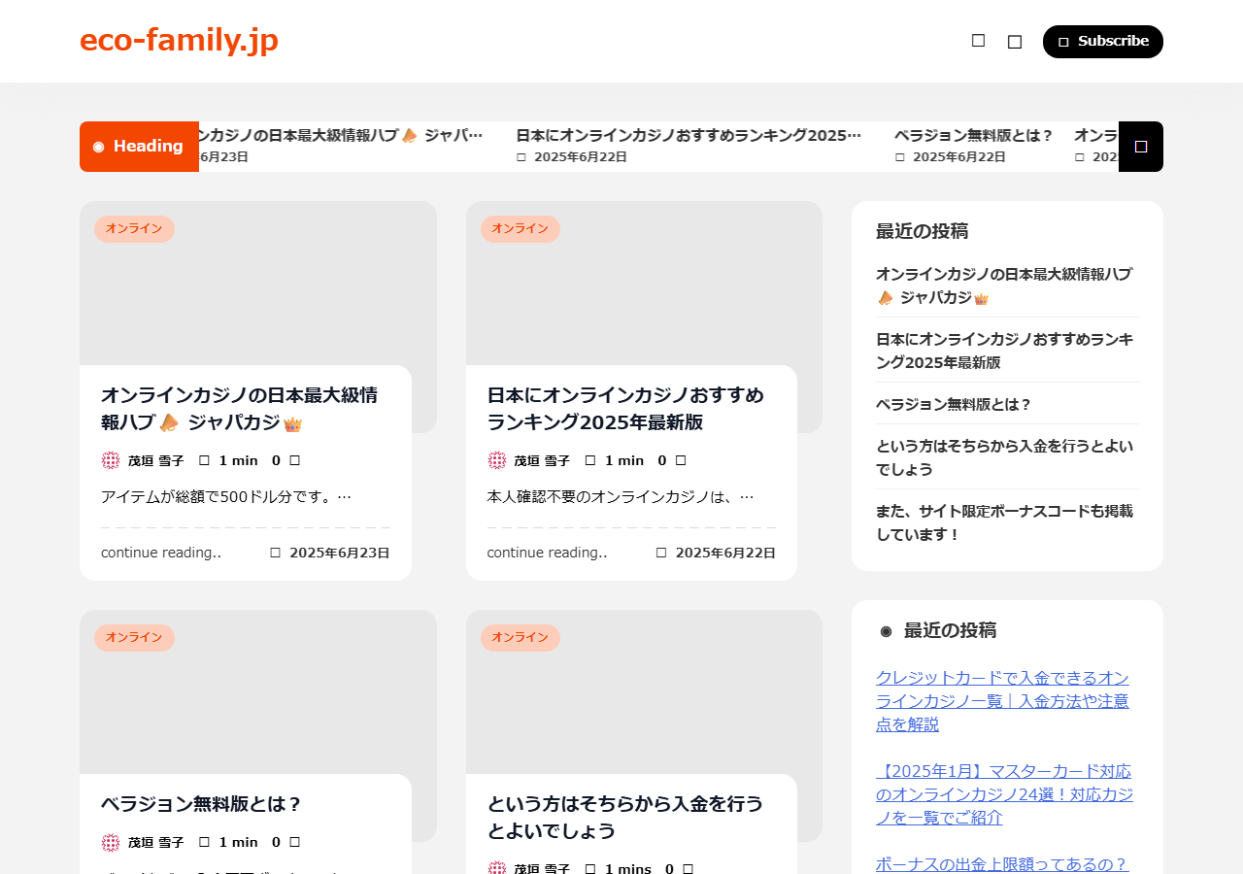Open sidebar post ベラジョン無料版とは？
Screen dimensions: 1243x874
coord(954,405)
